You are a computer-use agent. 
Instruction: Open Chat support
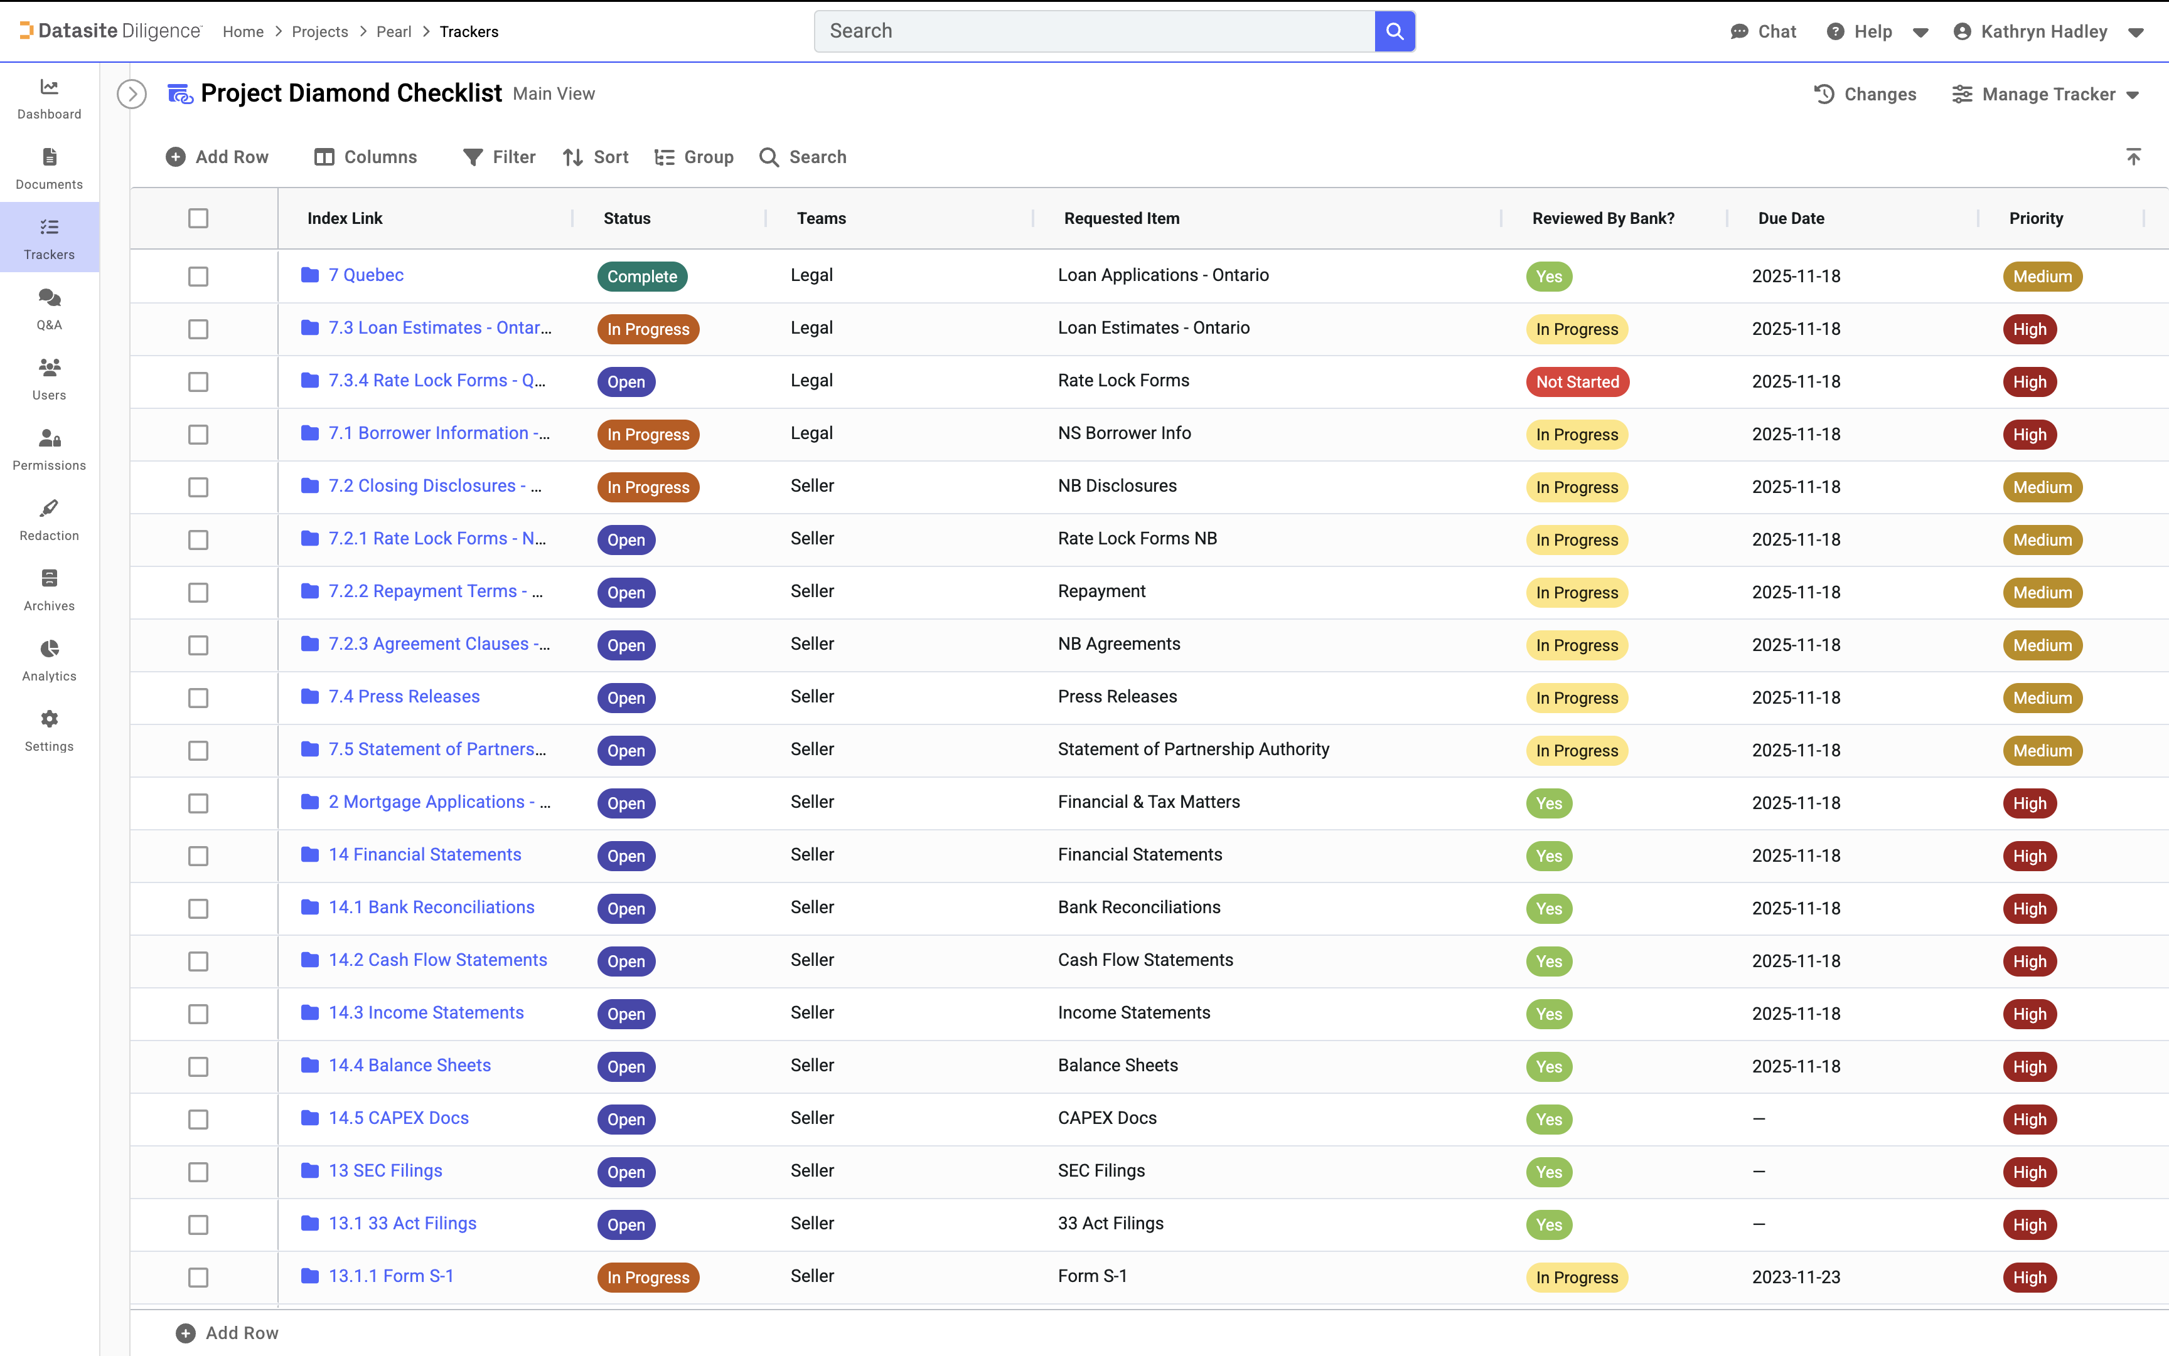pyautogui.click(x=1762, y=31)
